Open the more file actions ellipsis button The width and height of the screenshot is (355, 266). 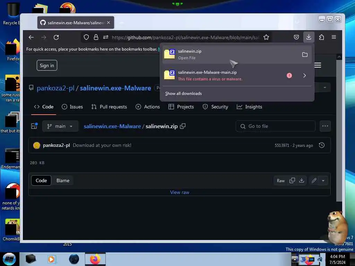pyautogui.click(x=325, y=126)
